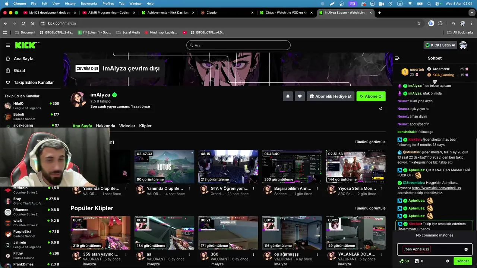
Task: Click the KICKs balance icon showing 0
Action: point(418,261)
